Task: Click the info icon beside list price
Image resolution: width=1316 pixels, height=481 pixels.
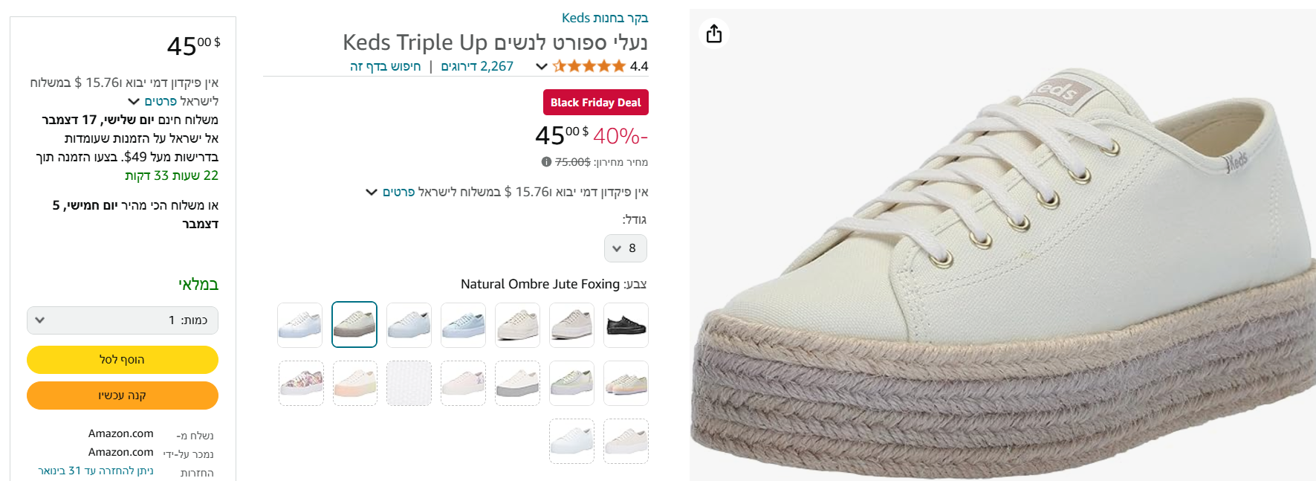Action: (x=546, y=162)
